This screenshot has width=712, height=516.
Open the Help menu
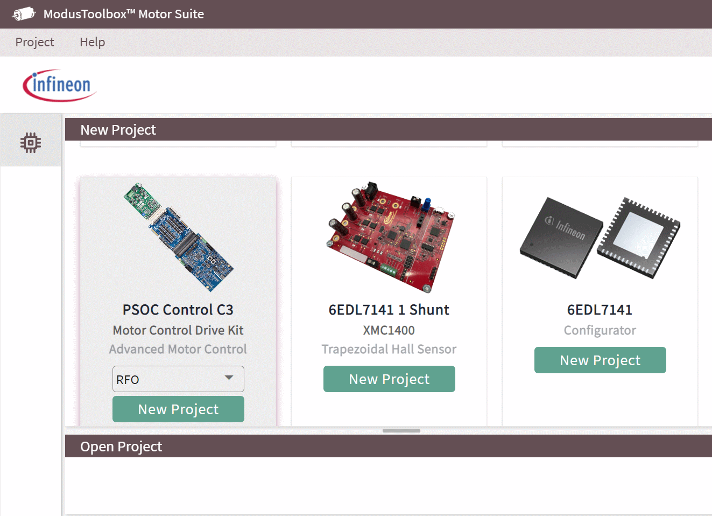[x=92, y=42]
